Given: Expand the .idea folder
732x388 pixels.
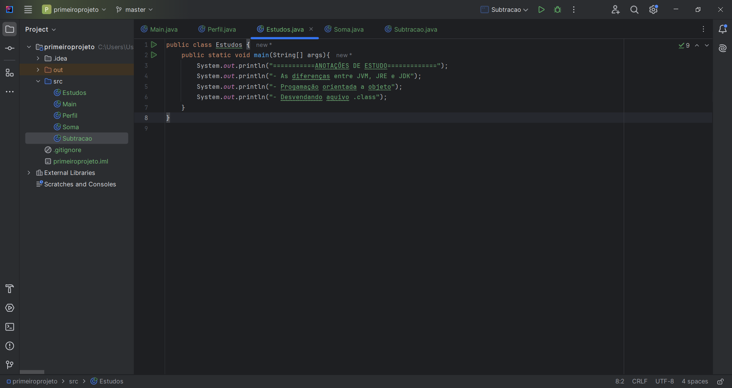Looking at the screenshot, I should click(38, 58).
